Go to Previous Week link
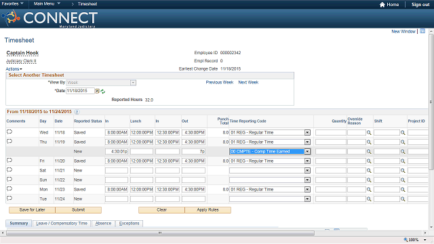Screen dimensions: 434x244 coord(220,83)
